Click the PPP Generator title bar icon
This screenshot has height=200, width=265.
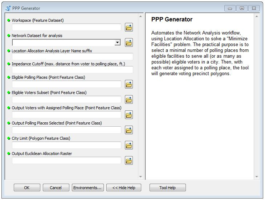coord(8,8)
